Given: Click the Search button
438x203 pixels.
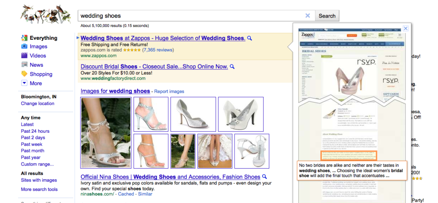Looking at the screenshot, I should (x=327, y=16).
